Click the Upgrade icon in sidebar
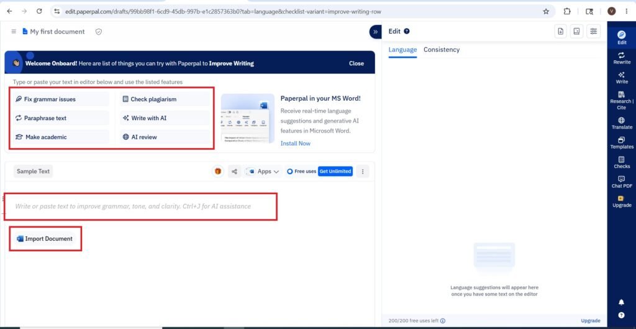 pyautogui.click(x=621, y=198)
